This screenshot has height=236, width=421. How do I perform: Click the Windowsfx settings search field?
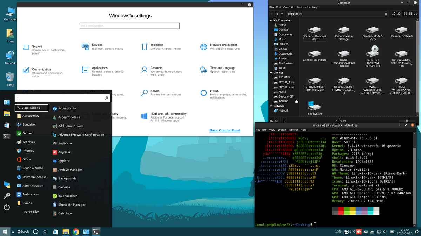pos(129,26)
